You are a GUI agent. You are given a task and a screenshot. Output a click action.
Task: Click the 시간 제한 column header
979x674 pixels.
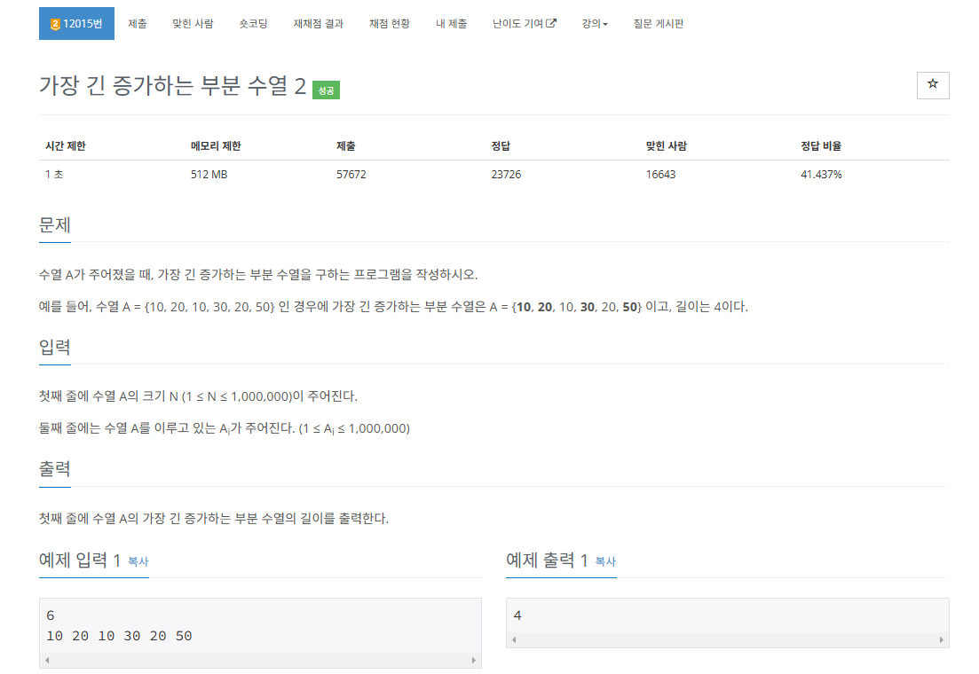66,146
